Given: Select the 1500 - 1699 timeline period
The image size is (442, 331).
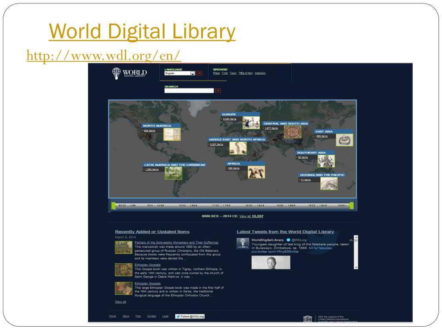Looking at the screenshot, I should click(188, 206).
